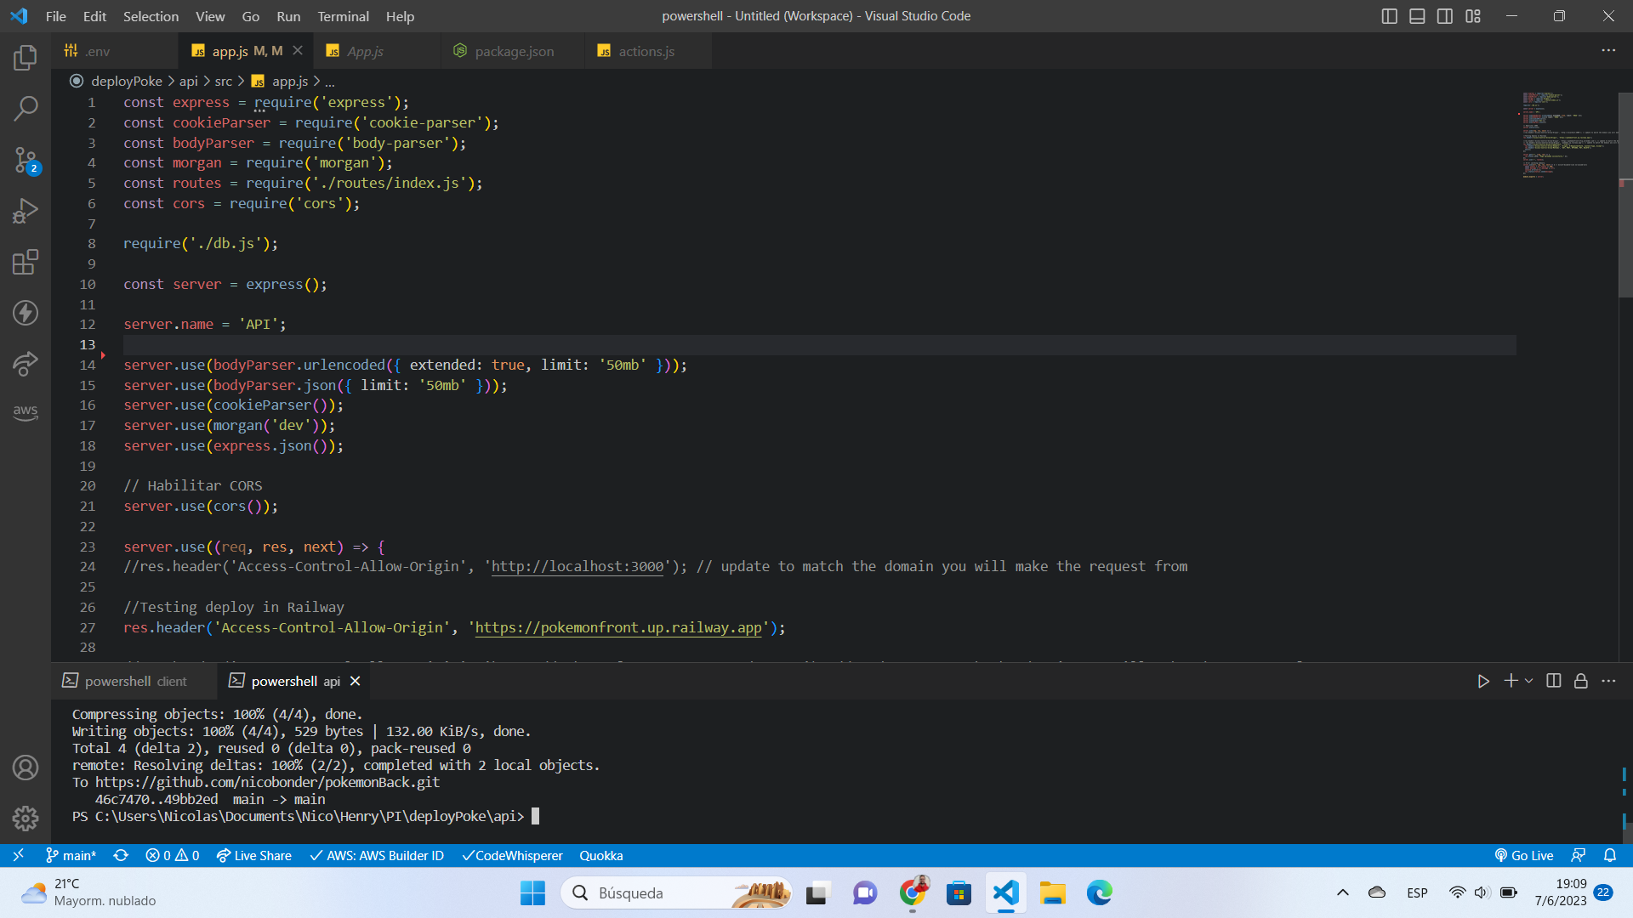Open the File menu
The width and height of the screenshot is (1633, 918).
pyautogui.click(x=56, y=16)
